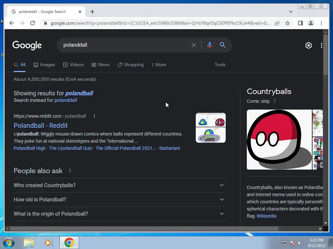
Task: Open options dots next to Comic strip
Action: coord(274,101)
